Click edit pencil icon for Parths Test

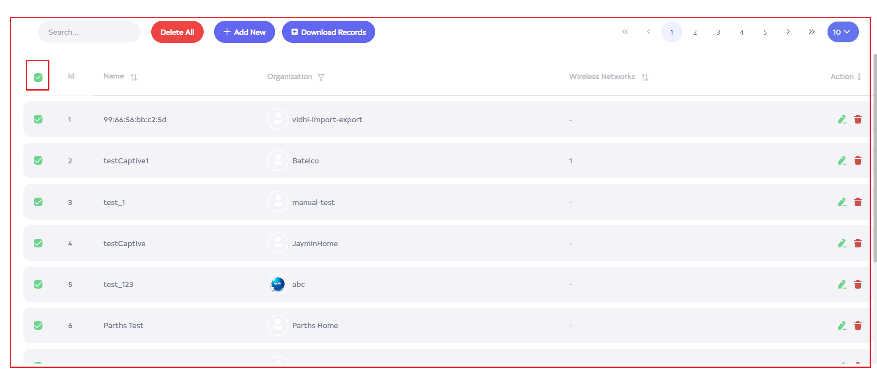(841, 325)
